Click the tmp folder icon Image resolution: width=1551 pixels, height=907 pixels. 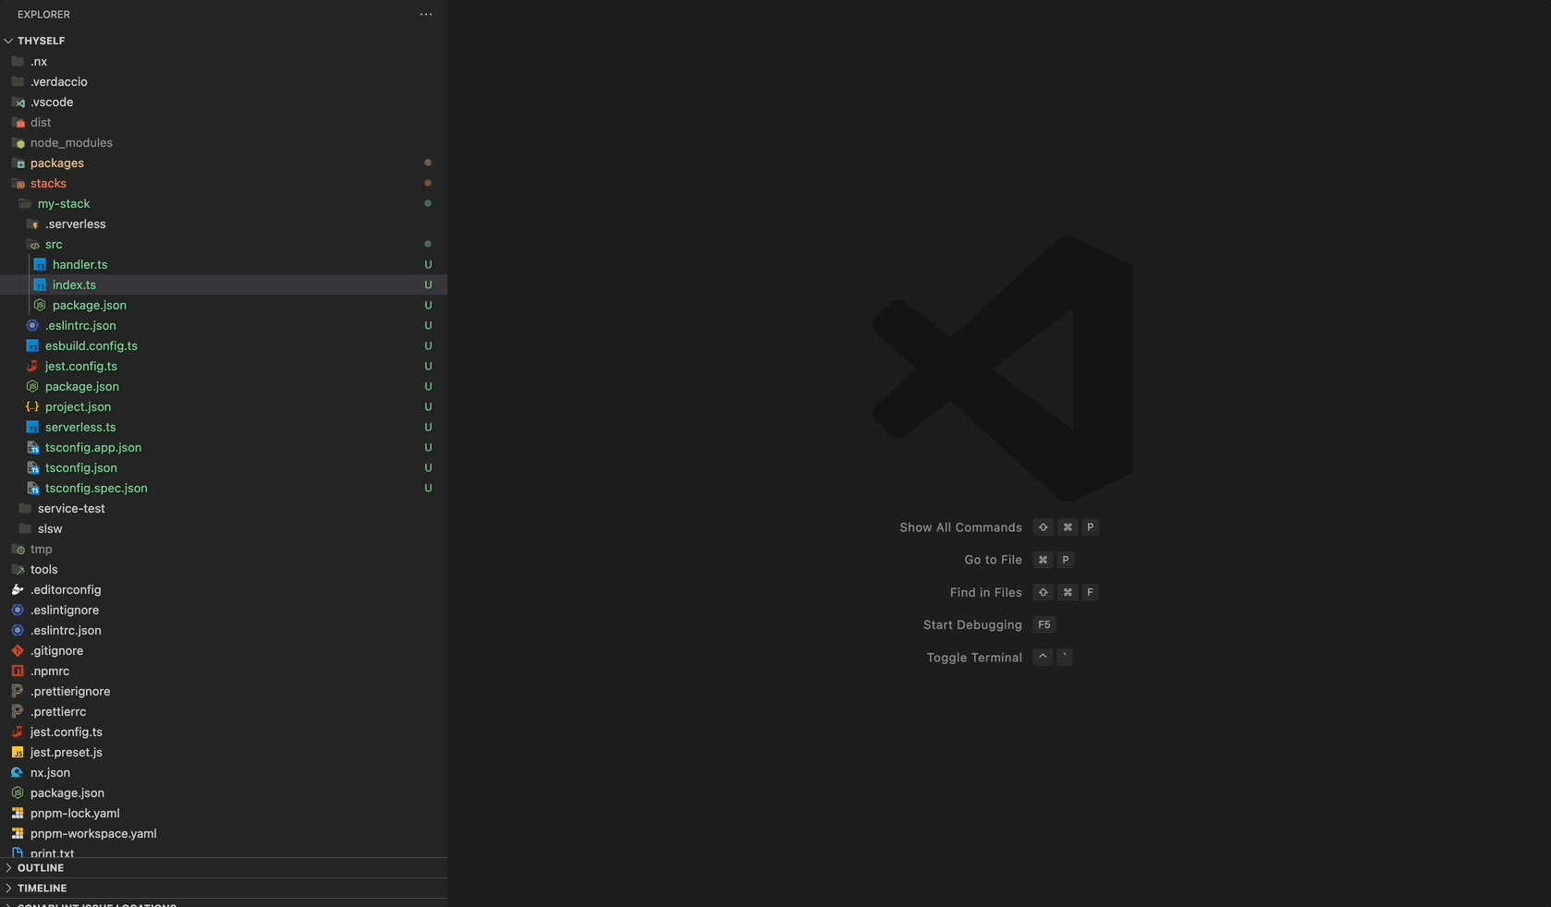pyautogui.click(x=18, y=550)
